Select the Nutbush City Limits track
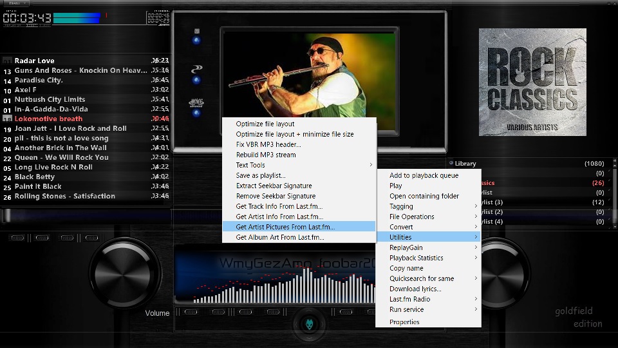618x348 pixels. [86, 99]
